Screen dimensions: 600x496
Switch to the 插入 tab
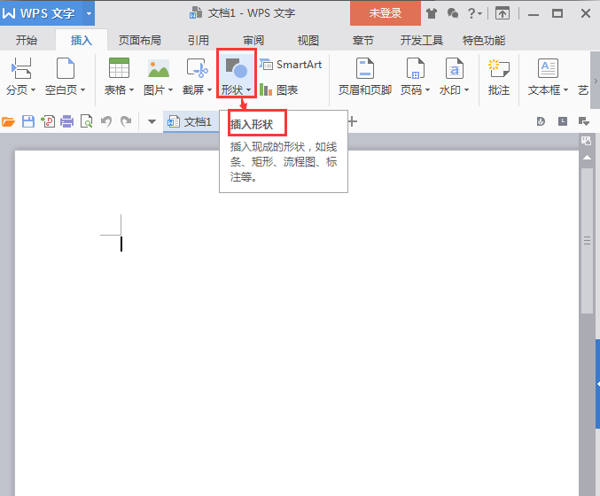pos(82,40)
